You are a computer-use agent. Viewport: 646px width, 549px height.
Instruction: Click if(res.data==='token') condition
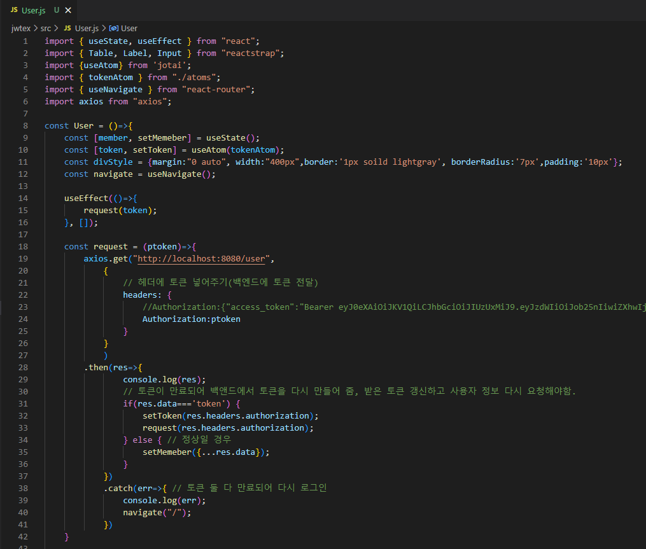click(x=176, y=403)
